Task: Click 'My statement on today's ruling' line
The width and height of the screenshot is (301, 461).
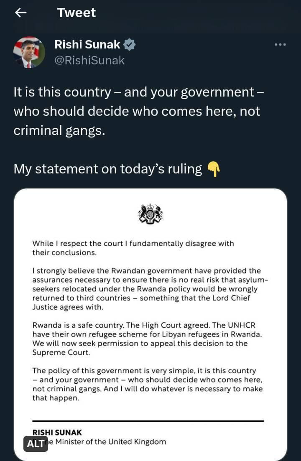Action: (108, 169)
